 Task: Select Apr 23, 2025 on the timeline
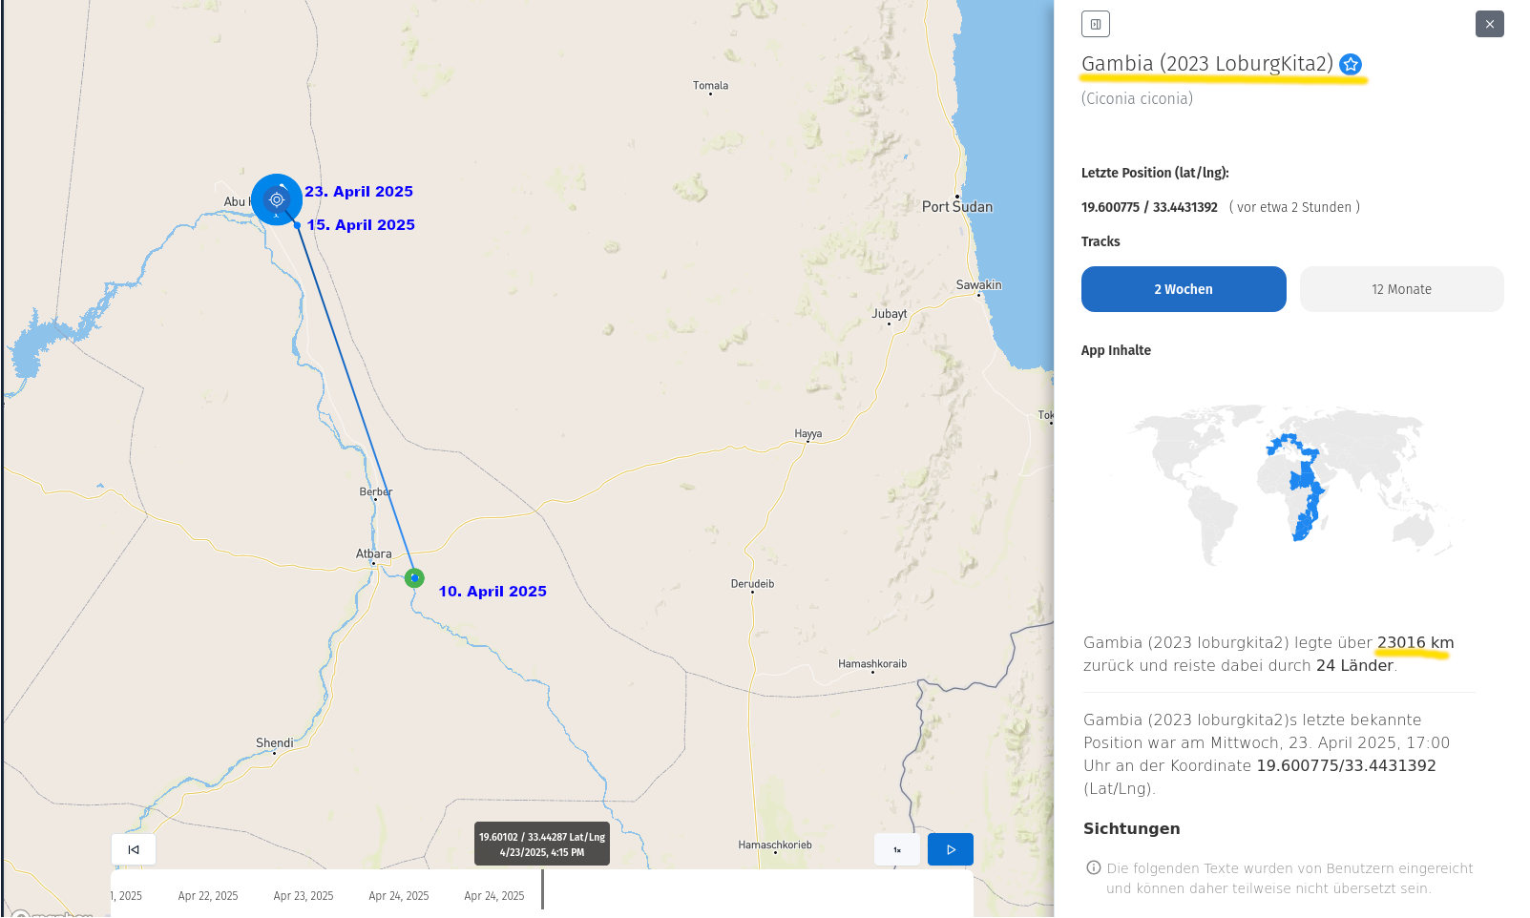point(304,896)
